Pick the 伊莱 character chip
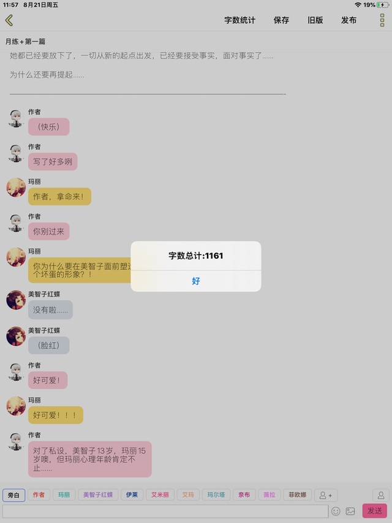This screenshot has height=523, width=392. (132, 495)
